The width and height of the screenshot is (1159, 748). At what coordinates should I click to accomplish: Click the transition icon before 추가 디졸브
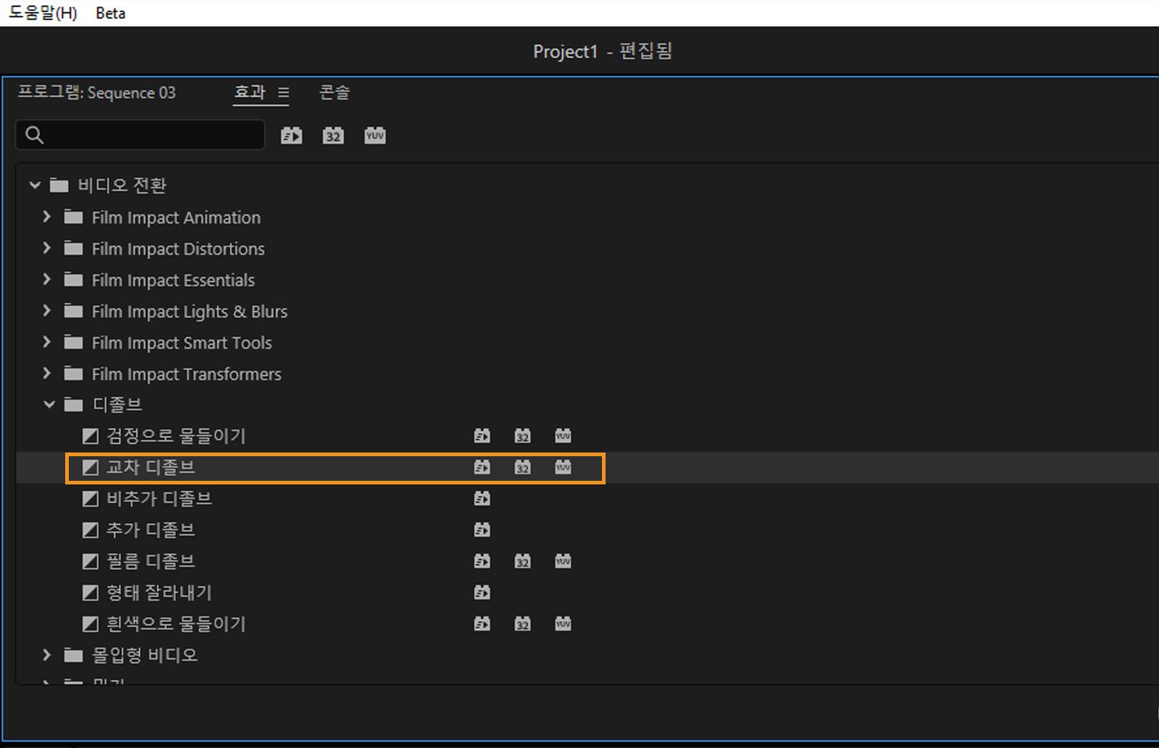click(x=90, y=529)
